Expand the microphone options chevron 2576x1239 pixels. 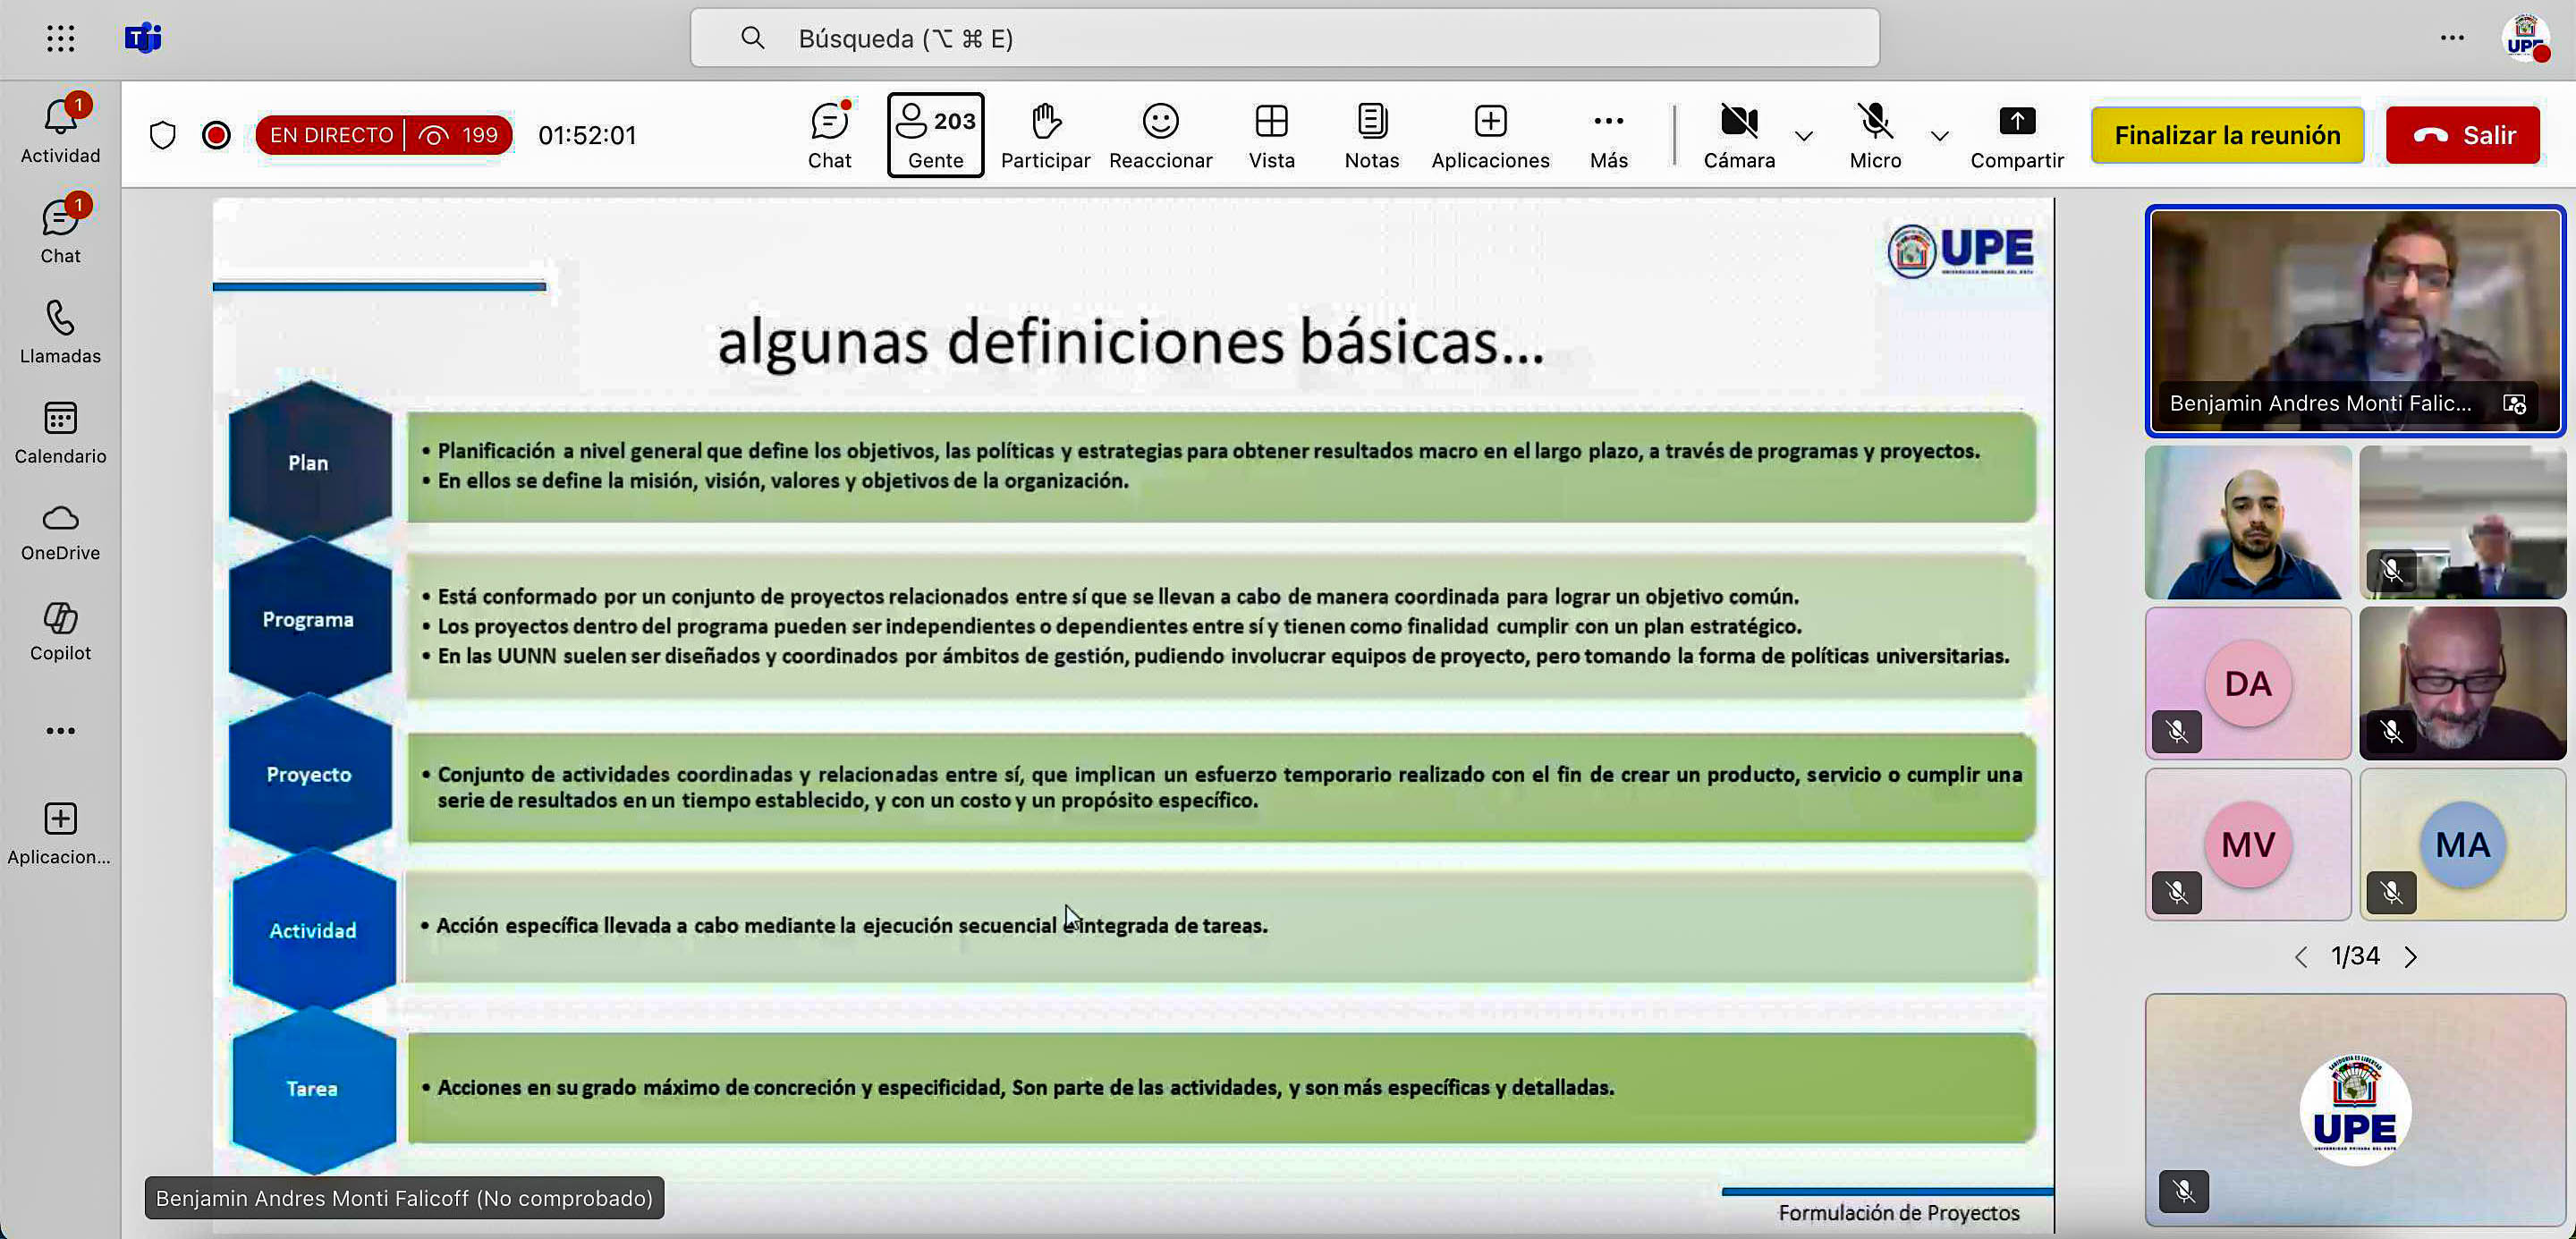point(1939,137)
